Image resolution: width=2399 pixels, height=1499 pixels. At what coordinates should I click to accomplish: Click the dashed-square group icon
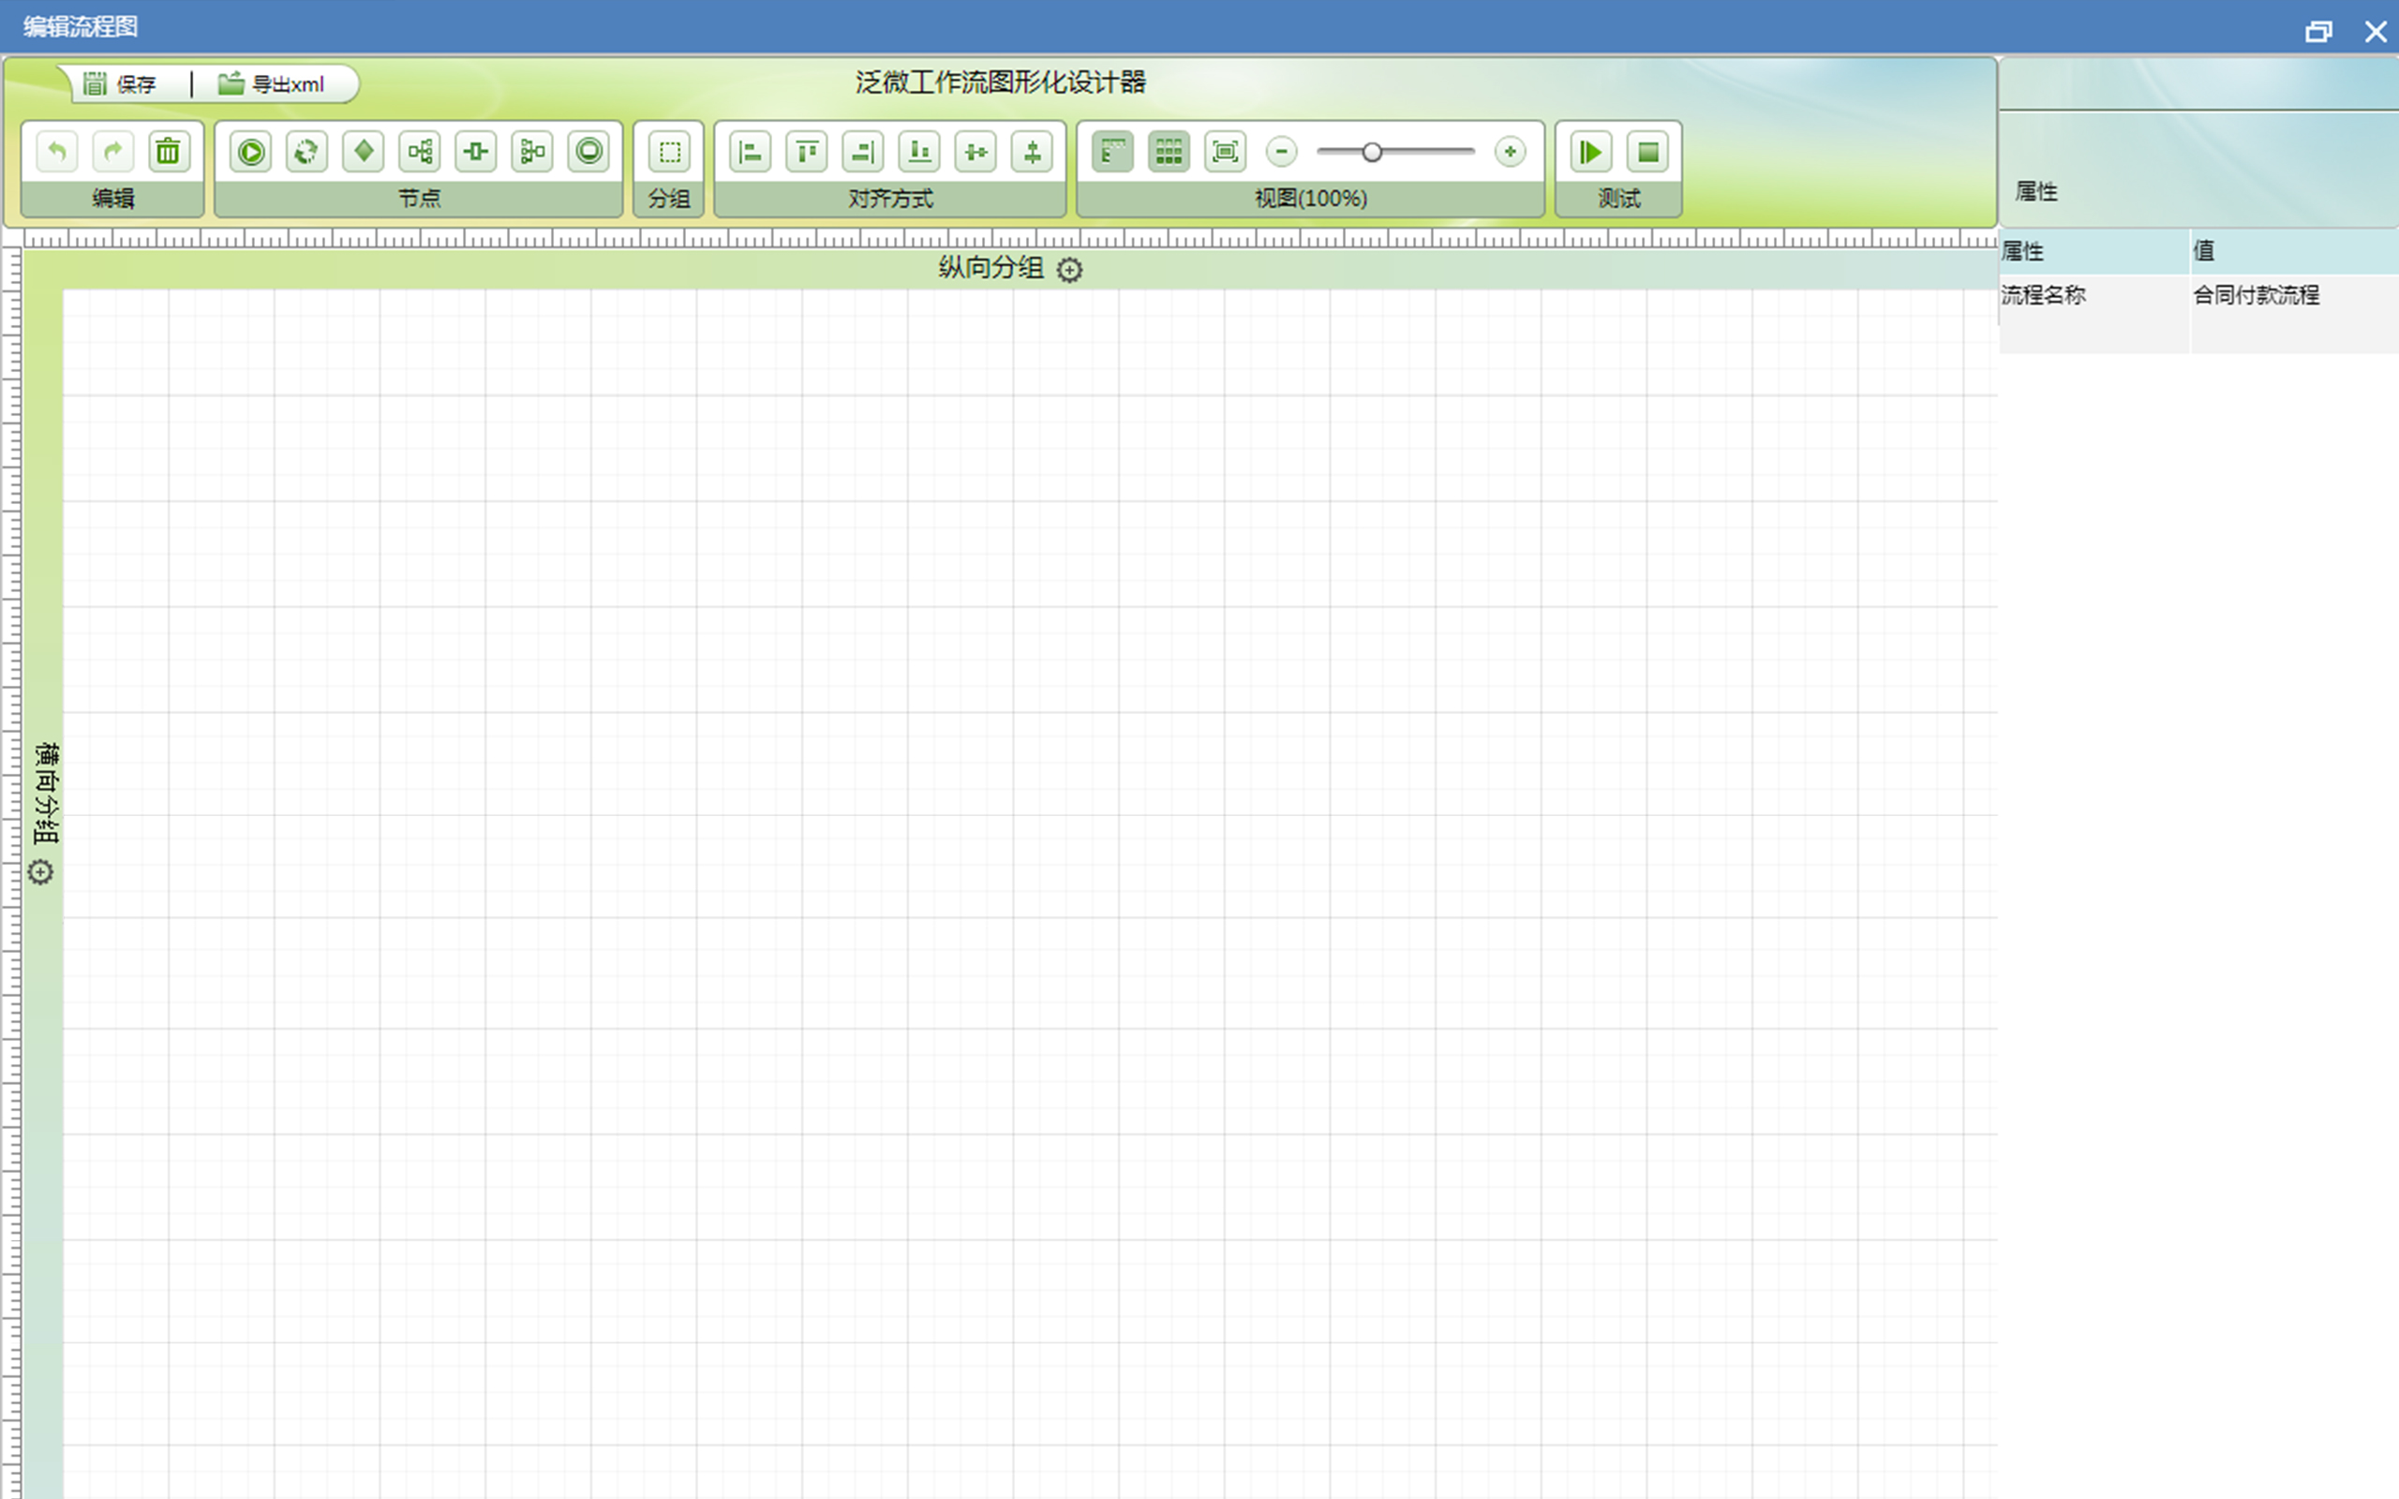click(670, 152)
